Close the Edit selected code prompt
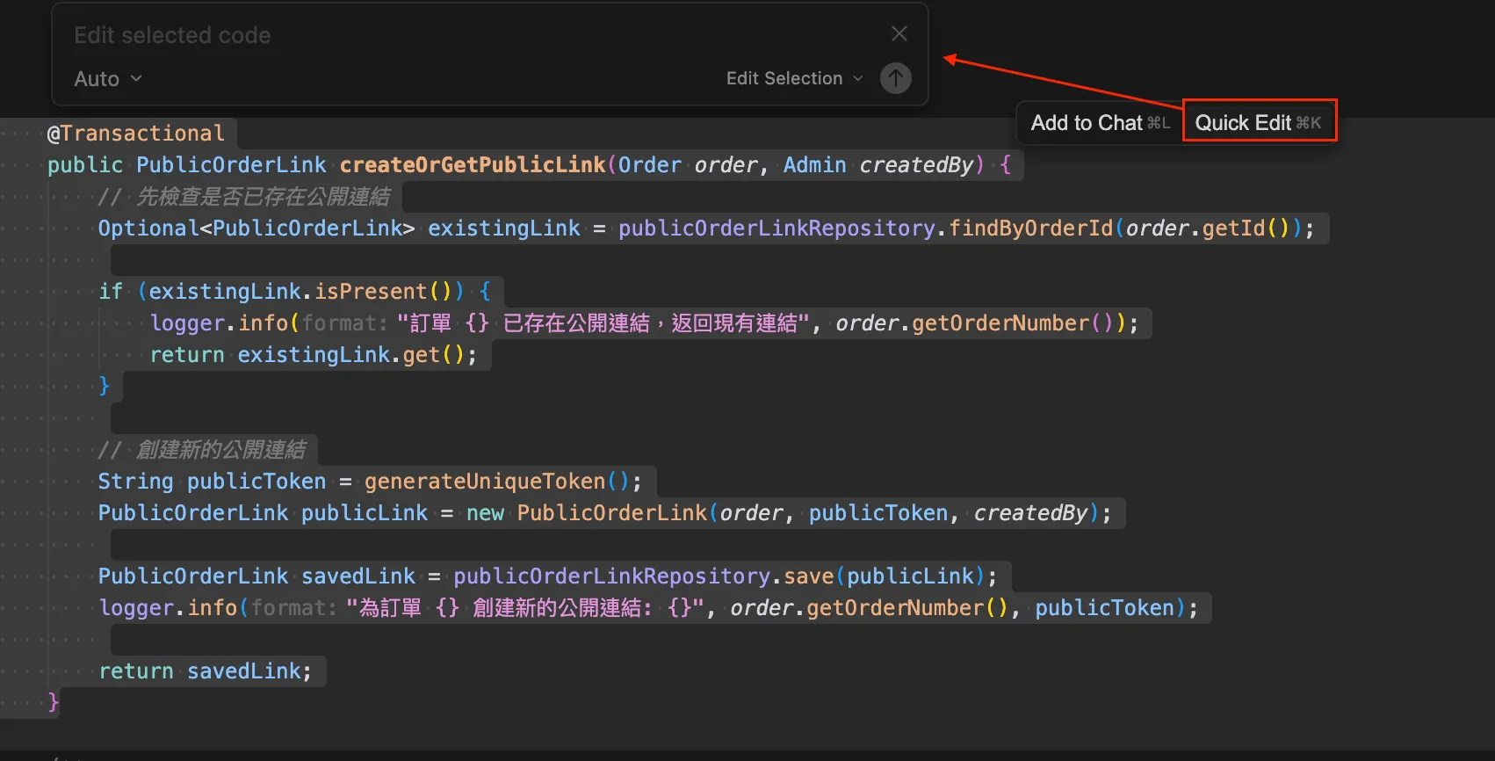Image resolution: width=1495 pixels, height=761 pixels. coord(899,33)
